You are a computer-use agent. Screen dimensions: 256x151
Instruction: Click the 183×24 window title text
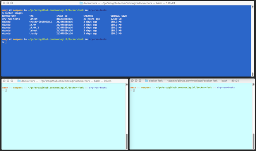pos(170,3)
